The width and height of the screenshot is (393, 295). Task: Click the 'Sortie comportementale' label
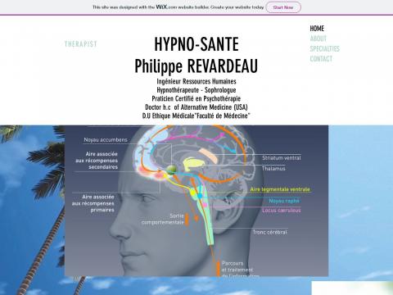coord(163,219)
